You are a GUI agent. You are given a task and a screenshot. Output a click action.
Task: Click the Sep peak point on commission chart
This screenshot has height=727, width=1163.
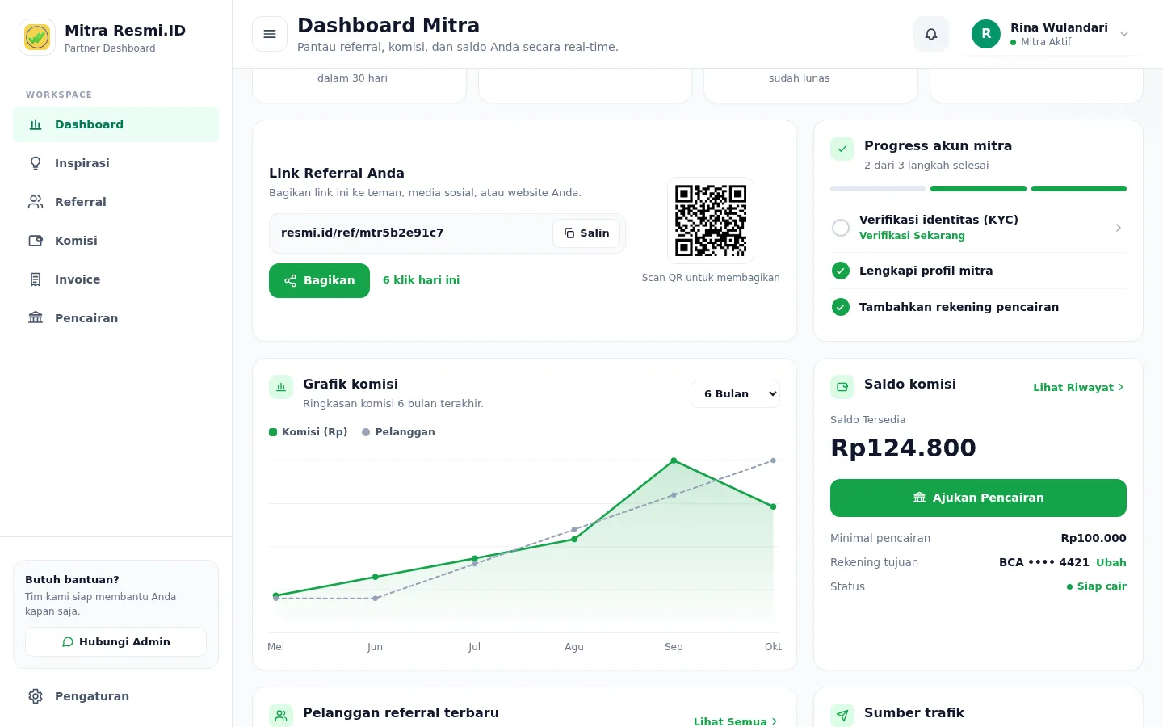pos(674,460)
